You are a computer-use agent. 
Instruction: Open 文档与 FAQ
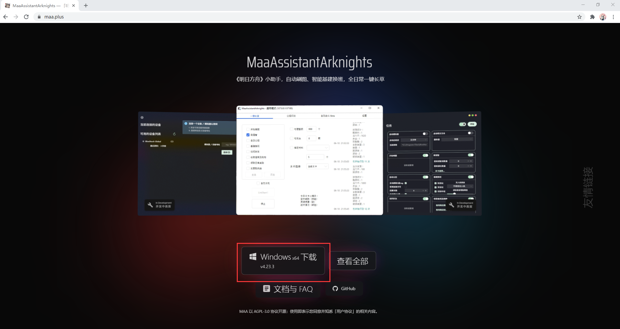[288, 289]
